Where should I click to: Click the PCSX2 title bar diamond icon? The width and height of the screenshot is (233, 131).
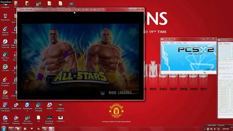[x=162, y=39]
